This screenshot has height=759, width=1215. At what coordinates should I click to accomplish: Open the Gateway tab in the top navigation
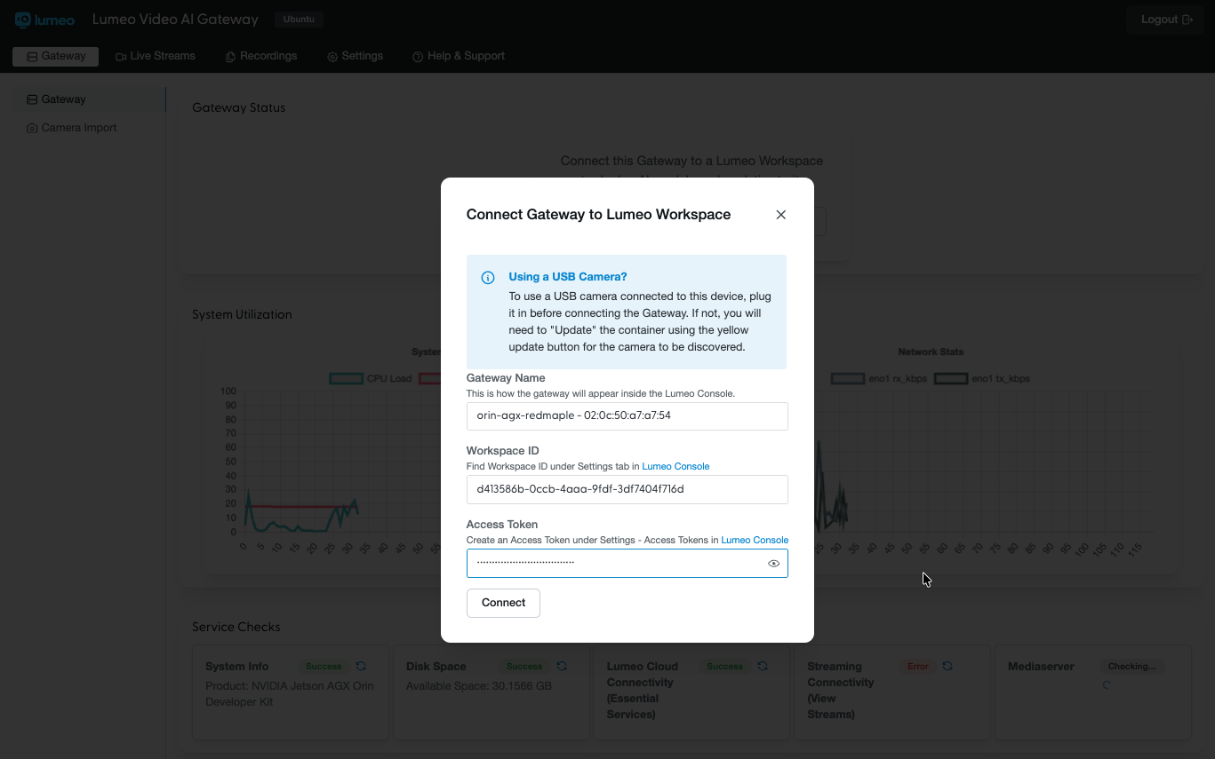click(x=55, y=56)
